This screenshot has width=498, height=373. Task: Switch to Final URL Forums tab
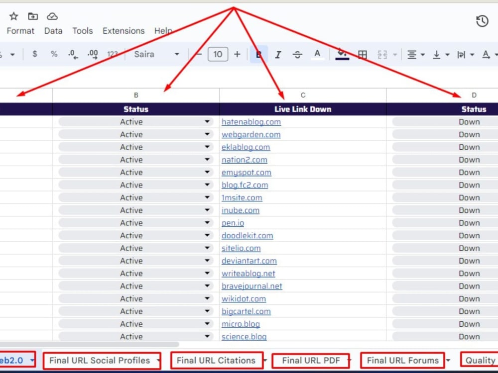point(402,360)
